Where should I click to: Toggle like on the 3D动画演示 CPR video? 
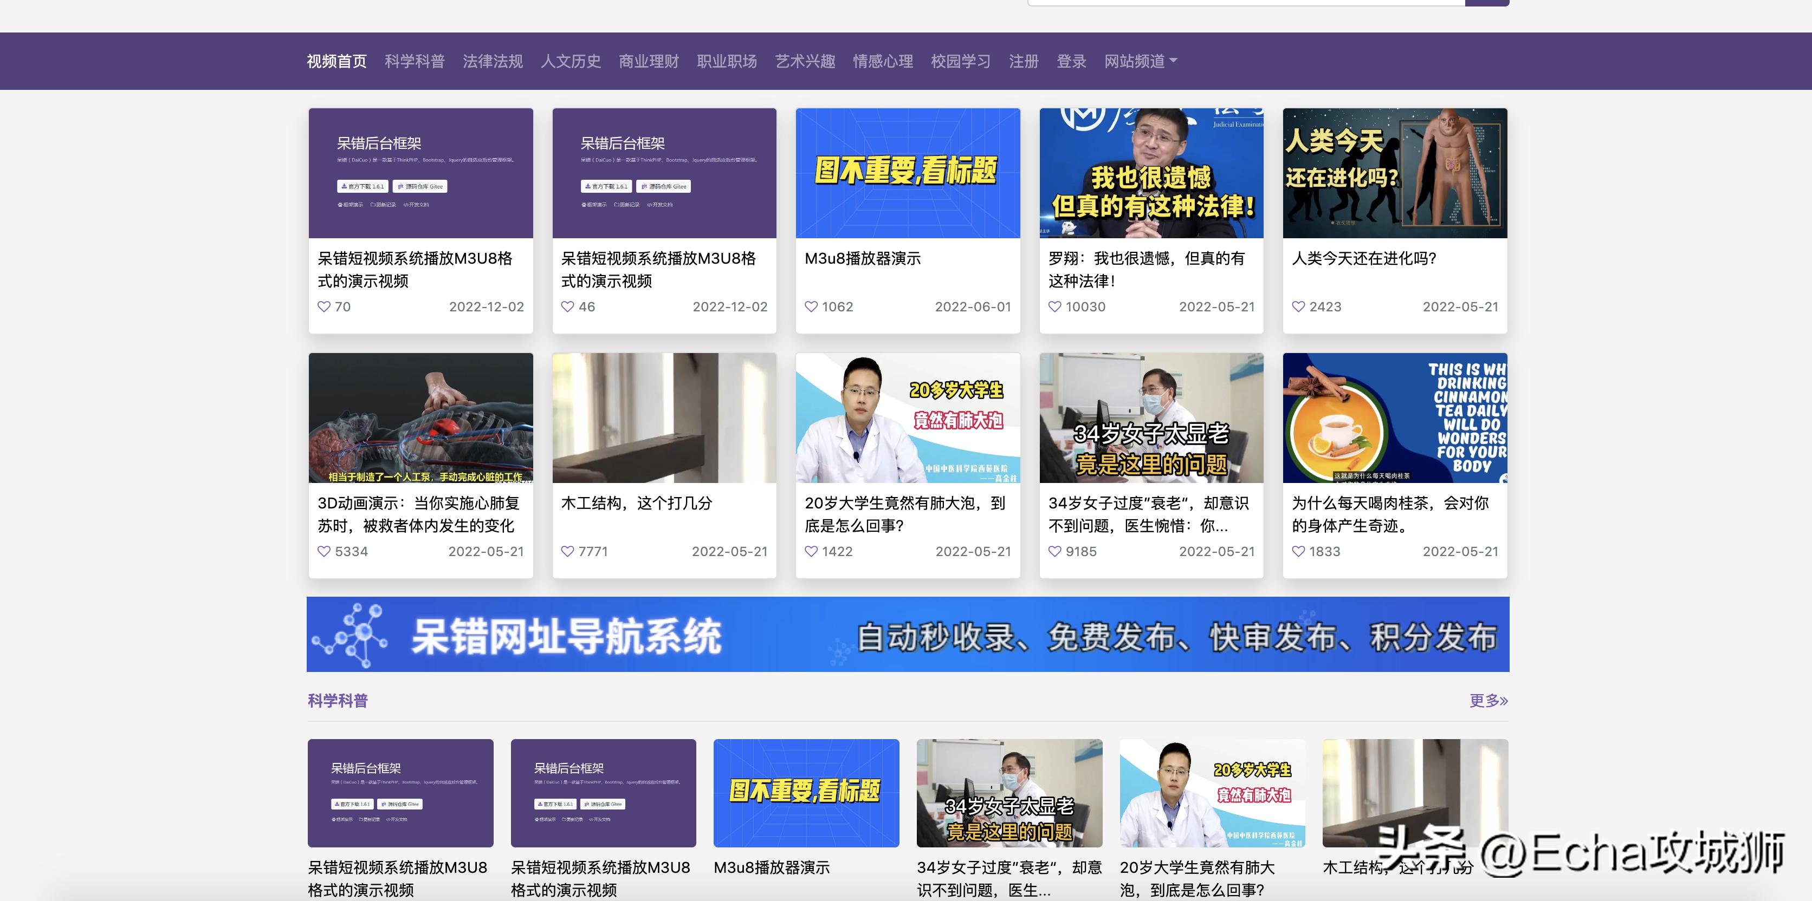[323, 552]
